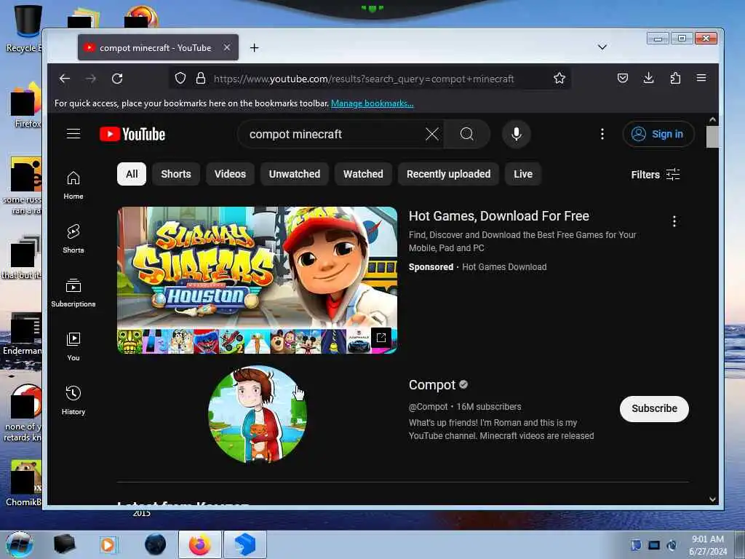Open the tracking protection shield icon
745x559 pixels.
(180, 78)
